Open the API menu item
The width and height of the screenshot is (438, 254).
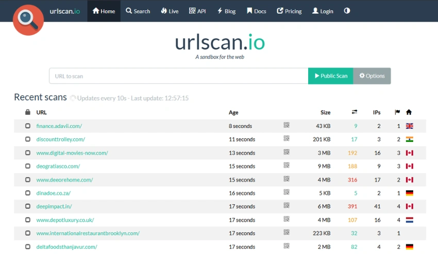click(197, 11)
